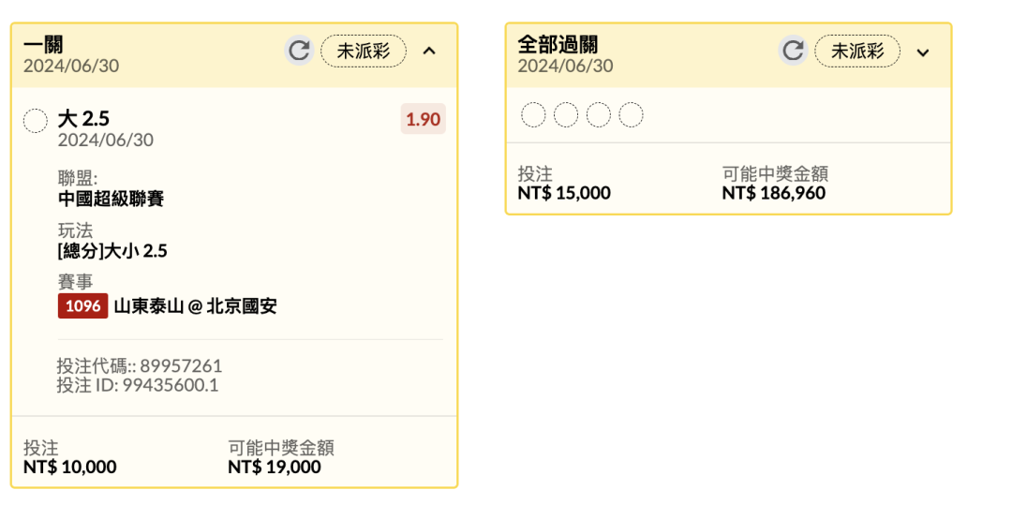Viewport: 1012px width, 505px height.
Task: Refresh the 一關 bet card
Action: 299,51
